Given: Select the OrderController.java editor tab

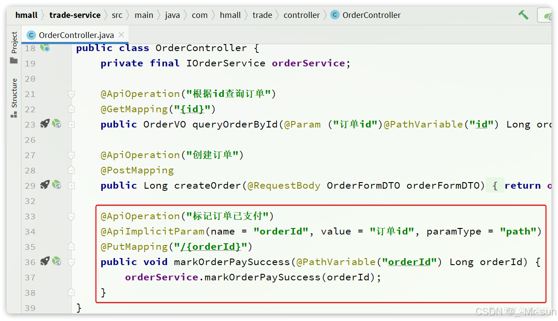Looking at the screenshot, I should click(76, 35).
